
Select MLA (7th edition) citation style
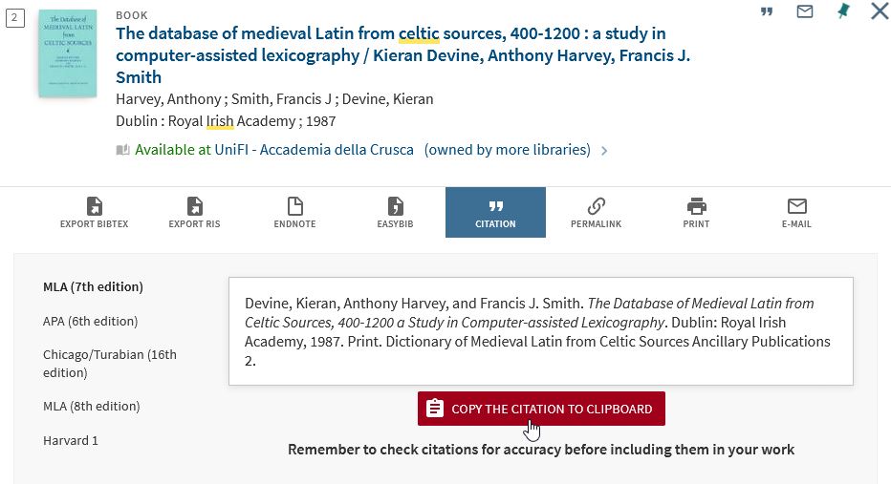[x=93, y=286]
